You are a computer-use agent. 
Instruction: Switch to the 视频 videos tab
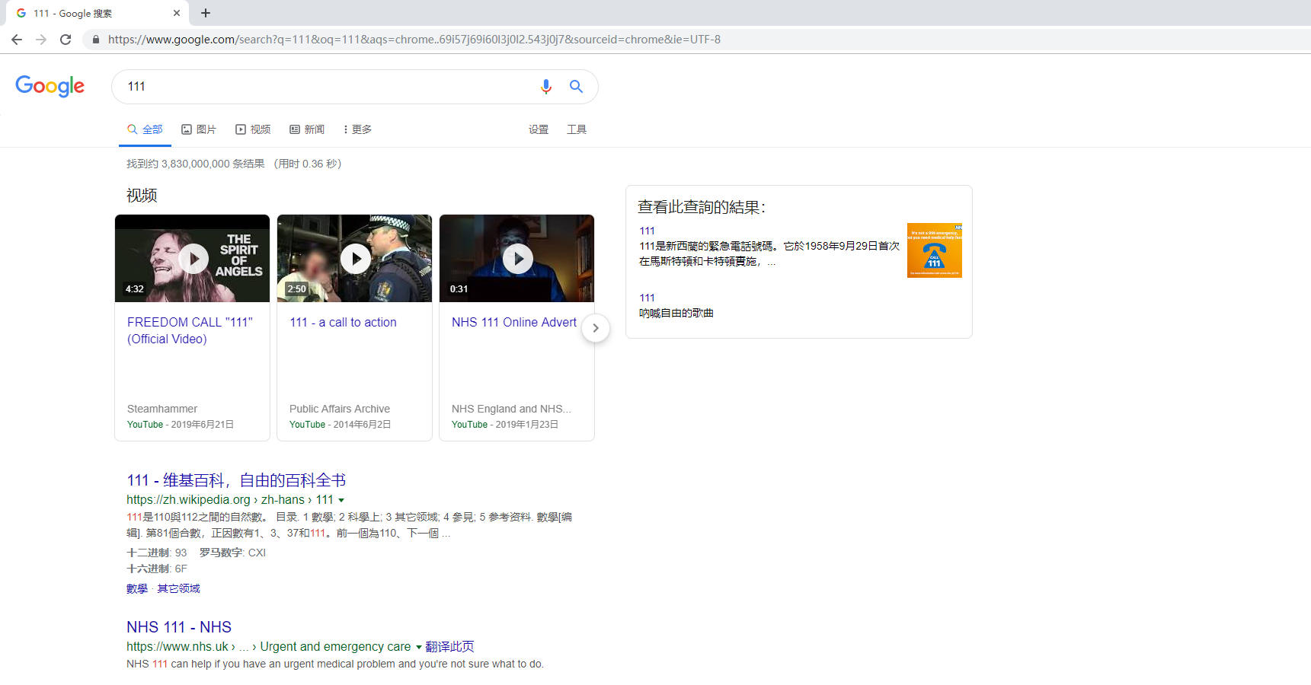click(x=253, y=129)
